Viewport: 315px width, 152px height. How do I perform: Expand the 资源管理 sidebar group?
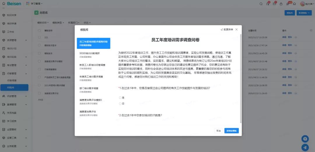(26, 40)
